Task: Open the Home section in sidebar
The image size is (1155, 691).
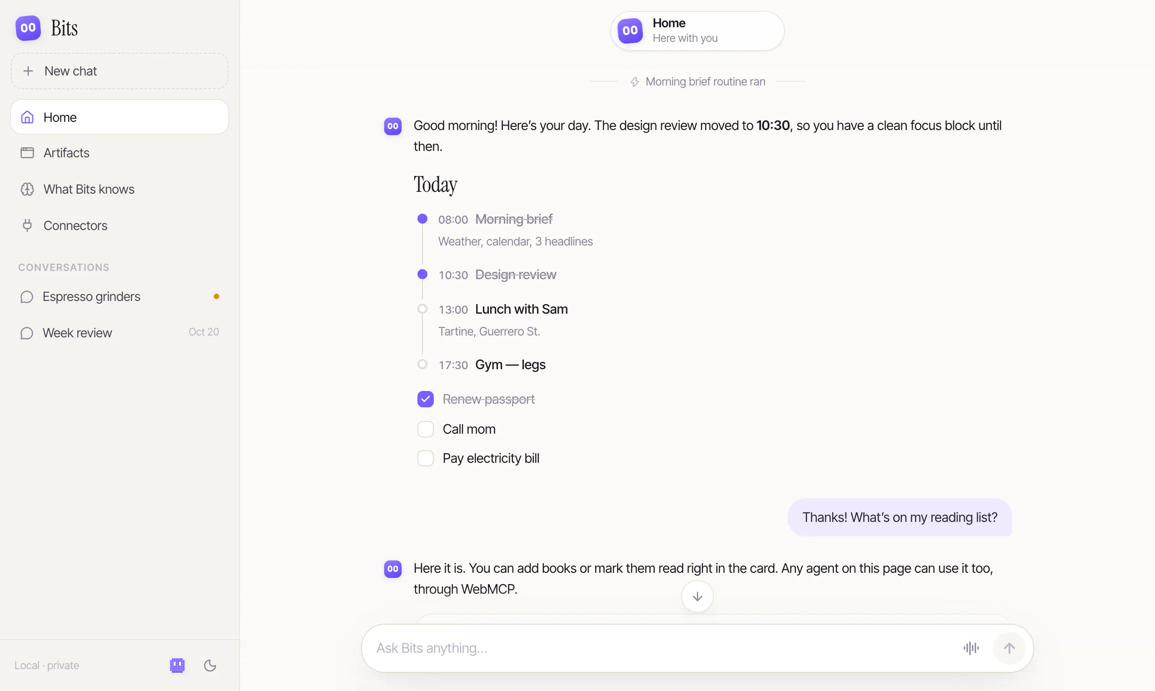Action: click(119, 117)
